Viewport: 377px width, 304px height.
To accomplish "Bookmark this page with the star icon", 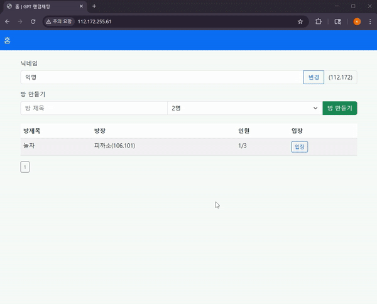I will coord(300,21).
